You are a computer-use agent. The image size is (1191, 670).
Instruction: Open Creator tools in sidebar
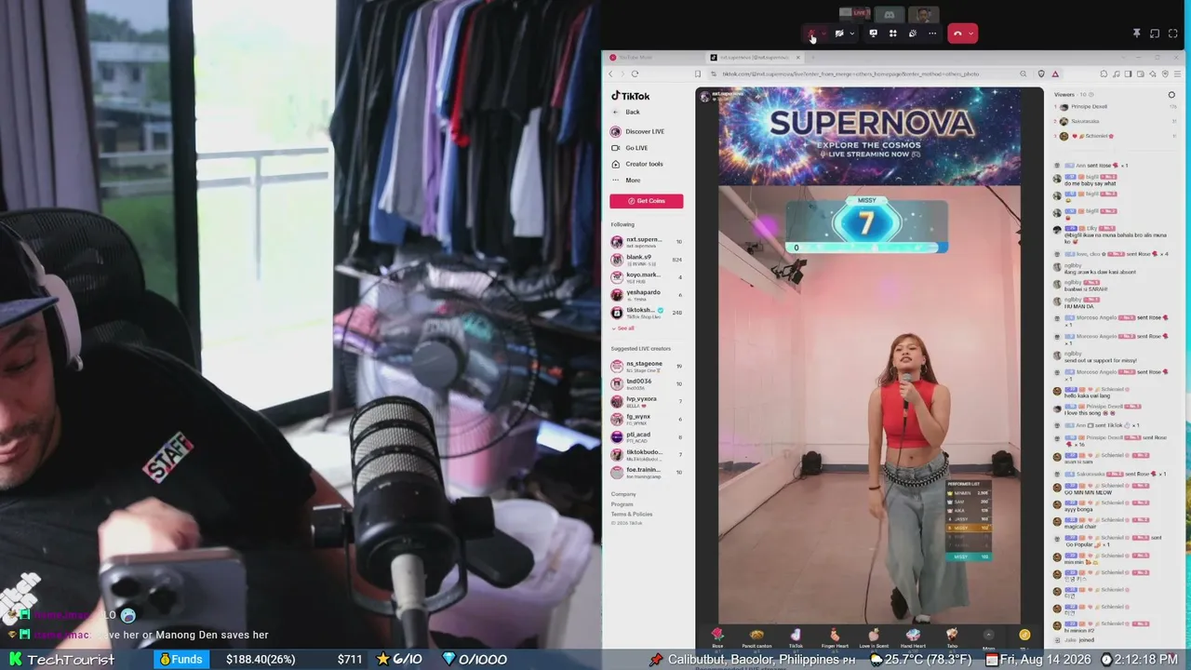(x=636, y=164)
